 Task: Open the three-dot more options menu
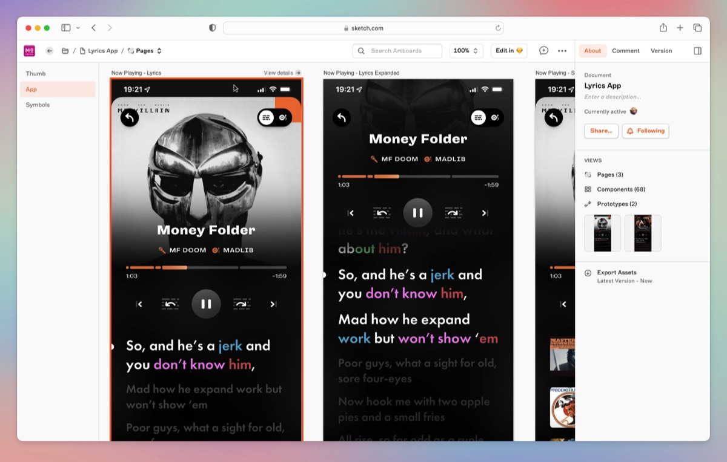562,51
